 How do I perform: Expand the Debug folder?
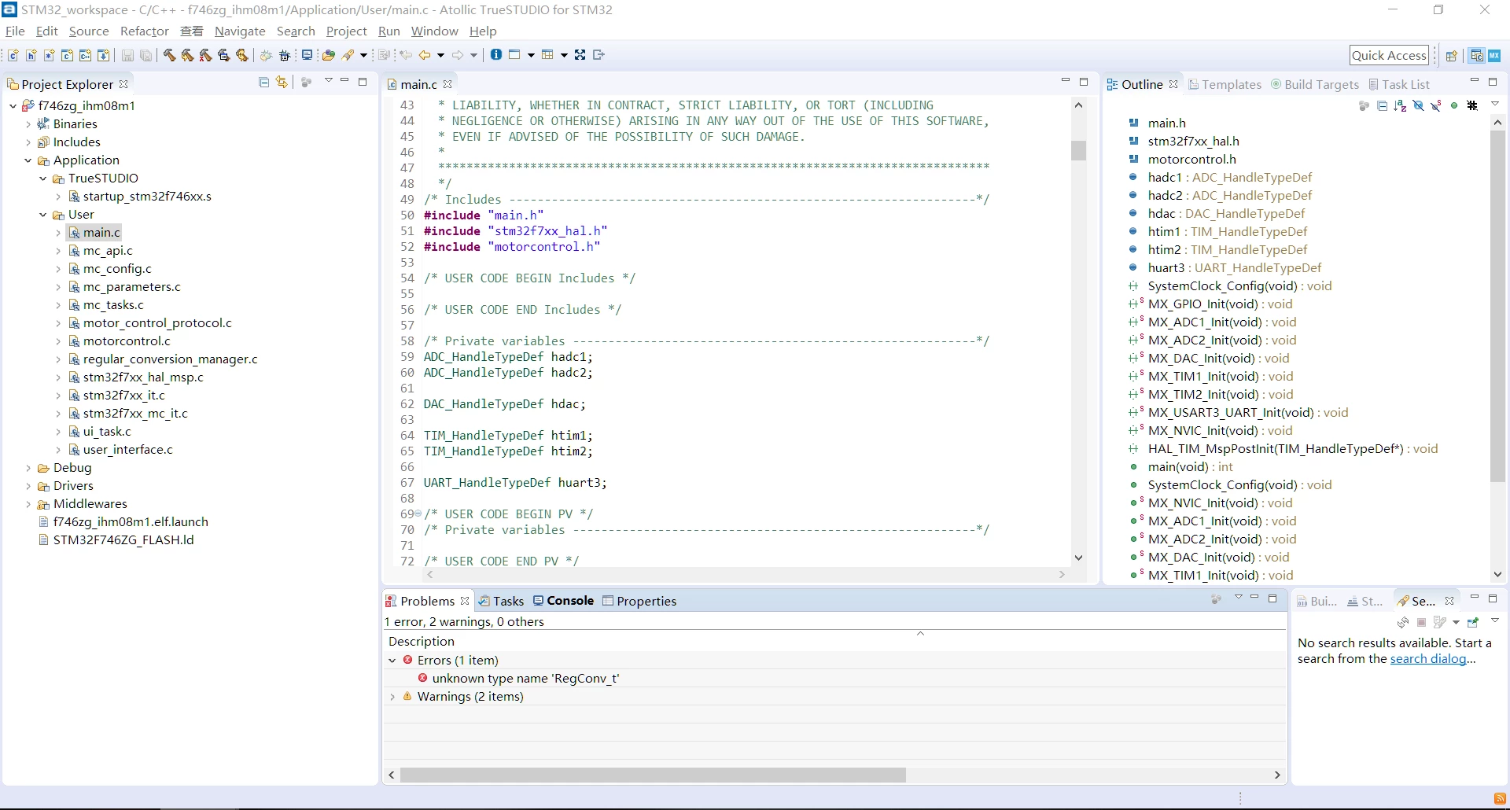28,467
